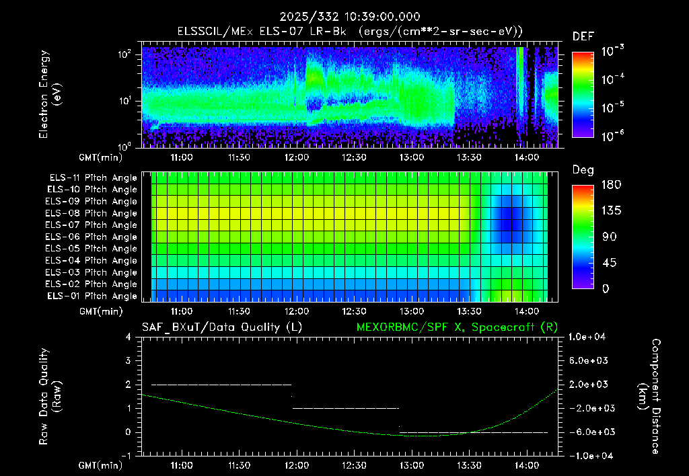Click the 2.0e+03 right axis tick label

[x=588, y=384]
